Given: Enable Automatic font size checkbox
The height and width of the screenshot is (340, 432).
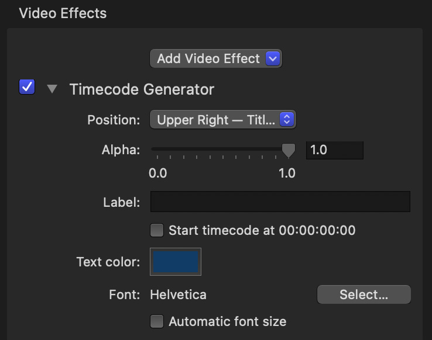Looking at the screenshot, I should coord(157,321).
